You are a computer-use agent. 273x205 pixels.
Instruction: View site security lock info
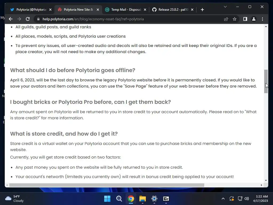38,19
